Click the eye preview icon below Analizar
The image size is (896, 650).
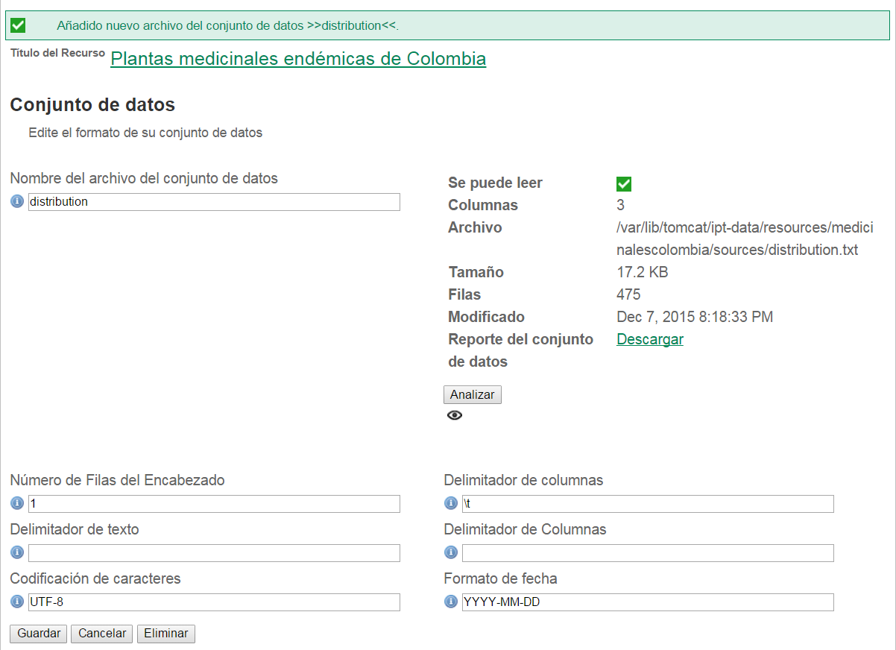(455, 415)
